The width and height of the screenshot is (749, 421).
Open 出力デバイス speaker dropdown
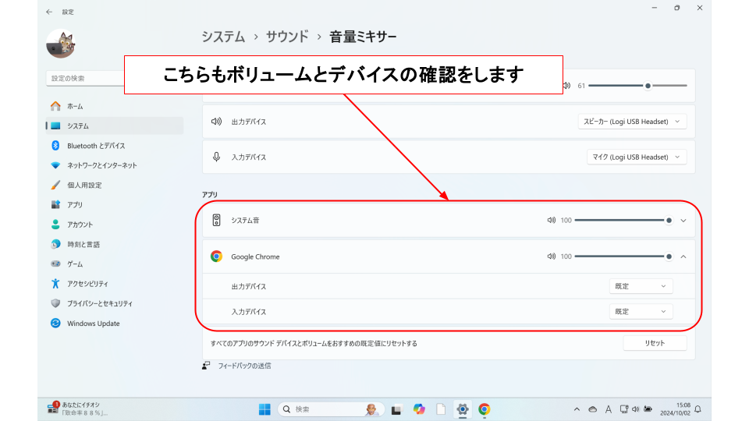click(x=633, y=122)
